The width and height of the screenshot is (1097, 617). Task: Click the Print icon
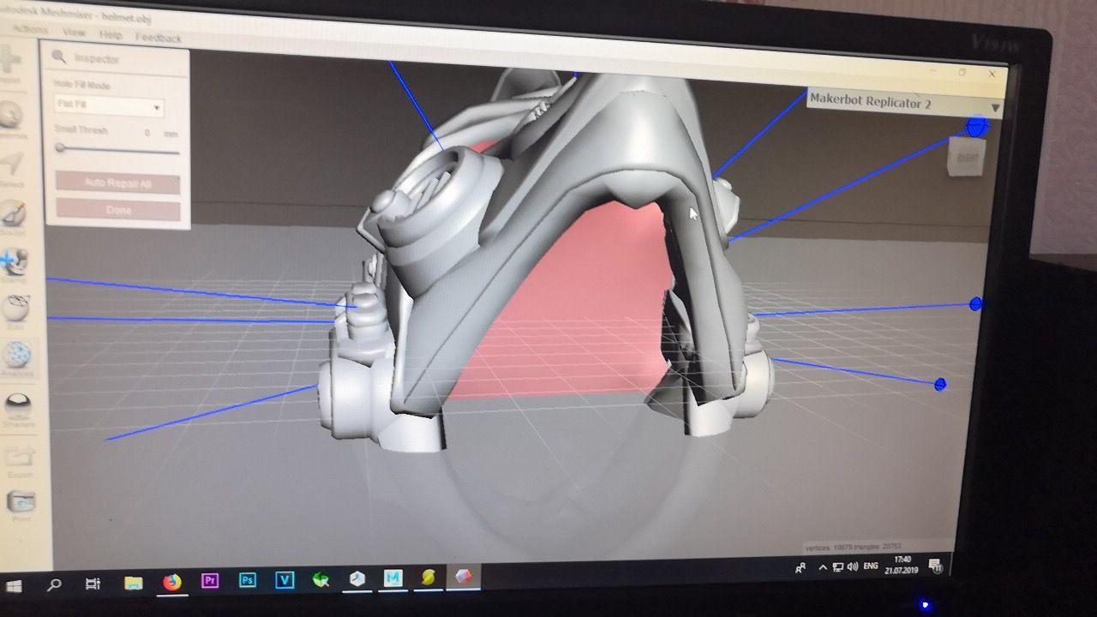pos(21,504)
